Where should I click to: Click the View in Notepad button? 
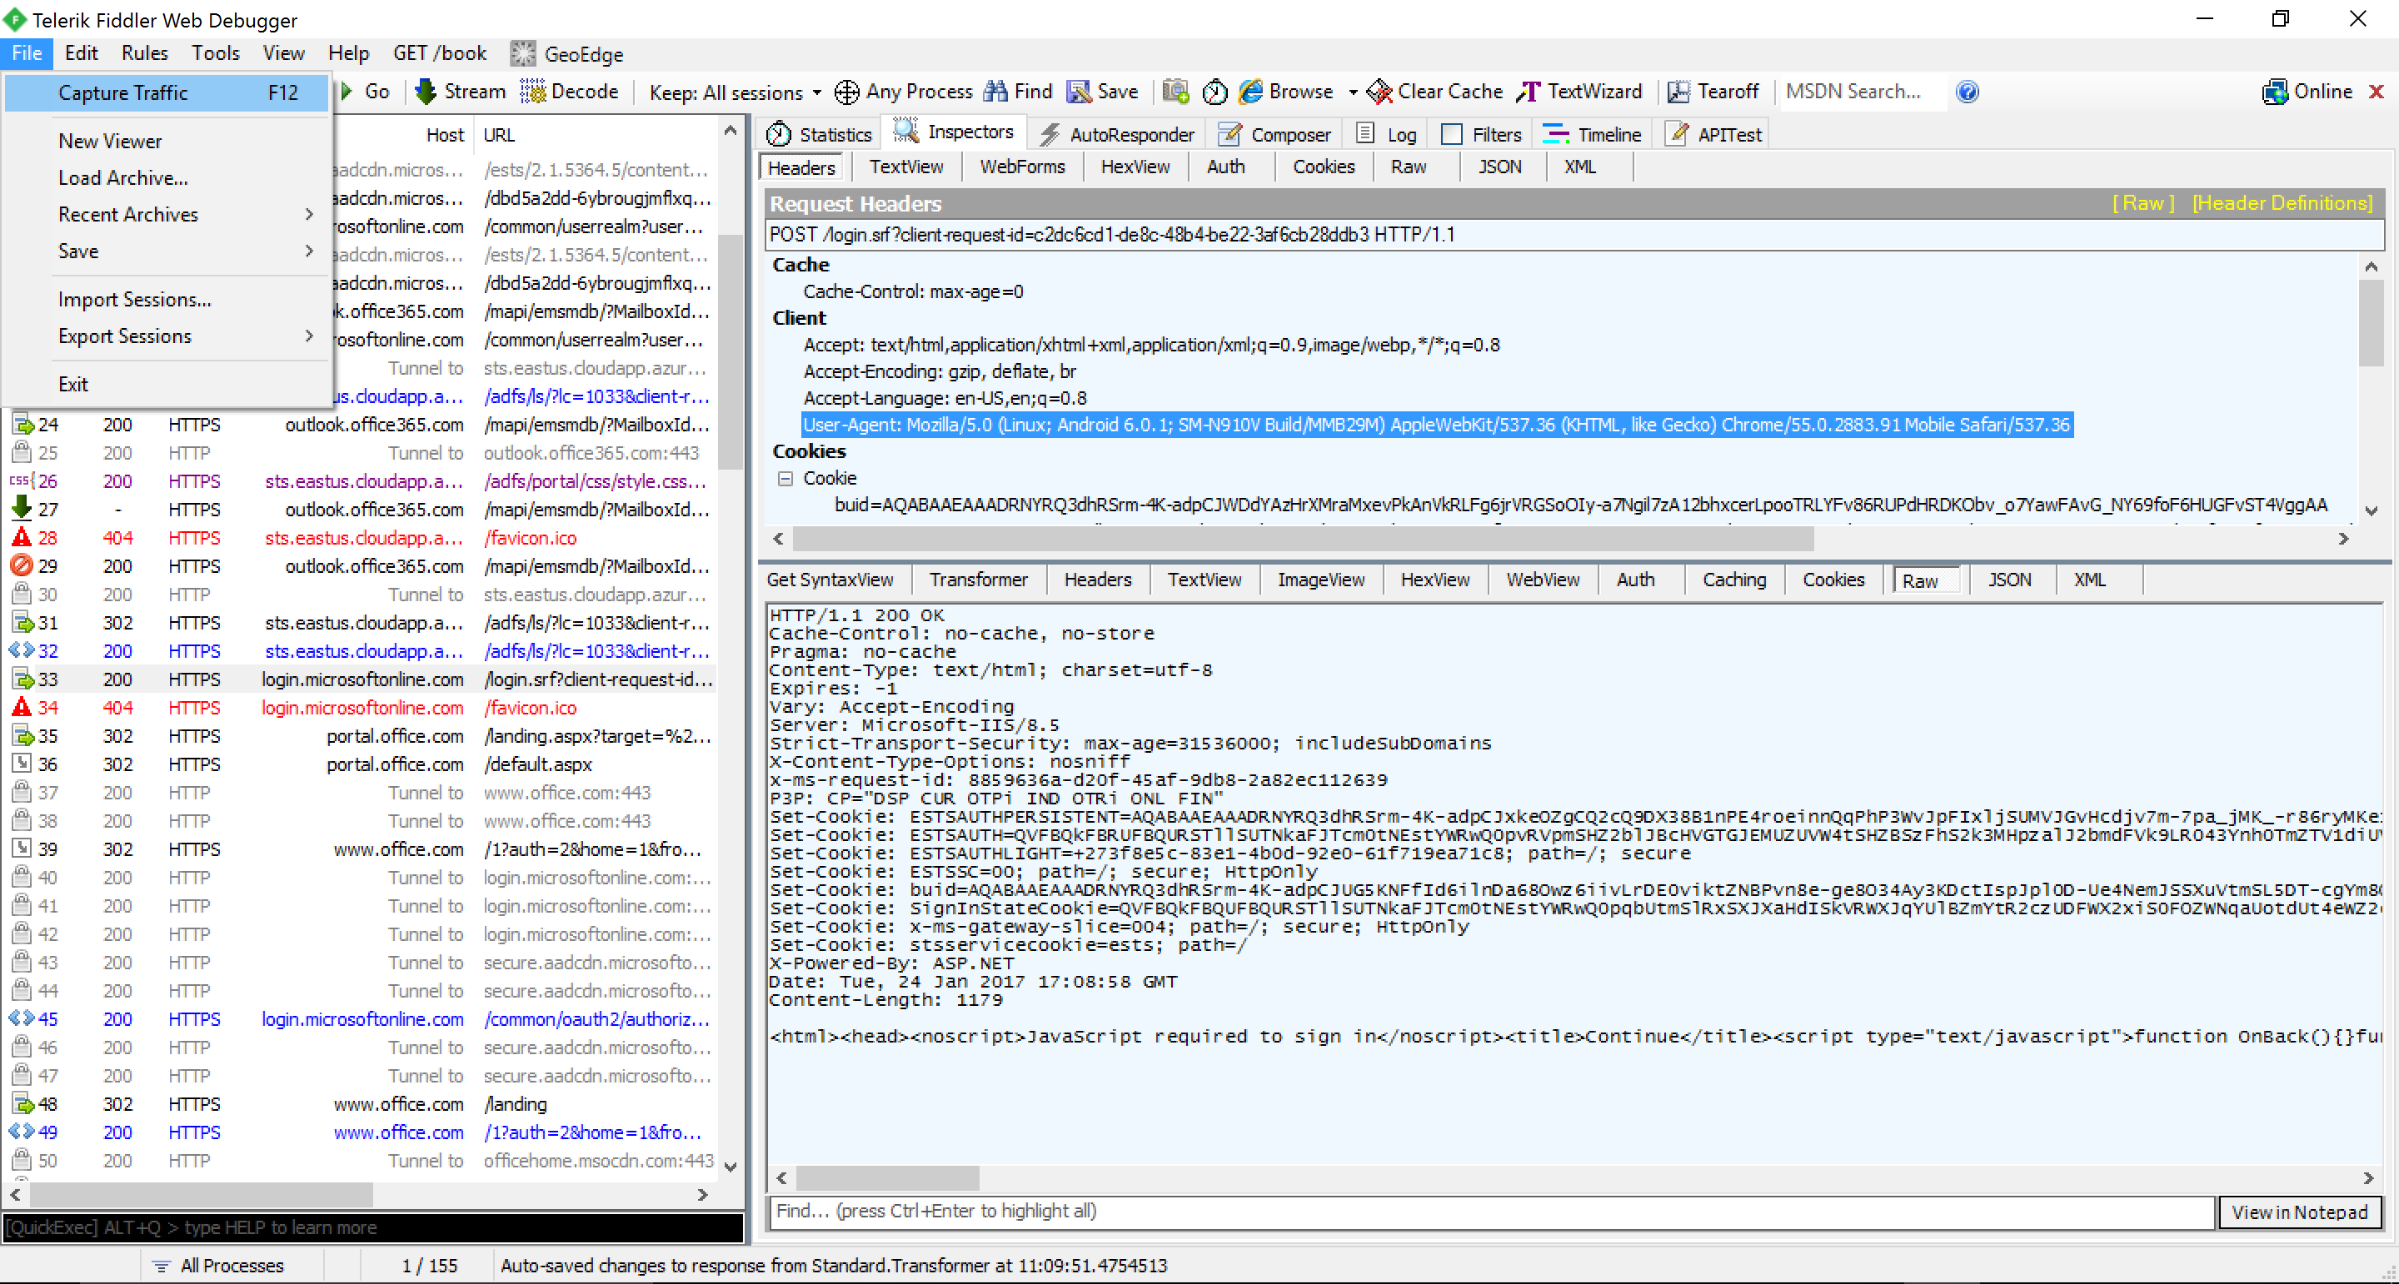click(2298, 1212)
